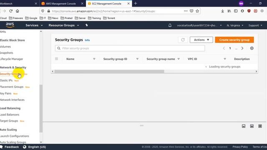
Task: Open the Google bookmarks folder
Action: coord(31,18)
